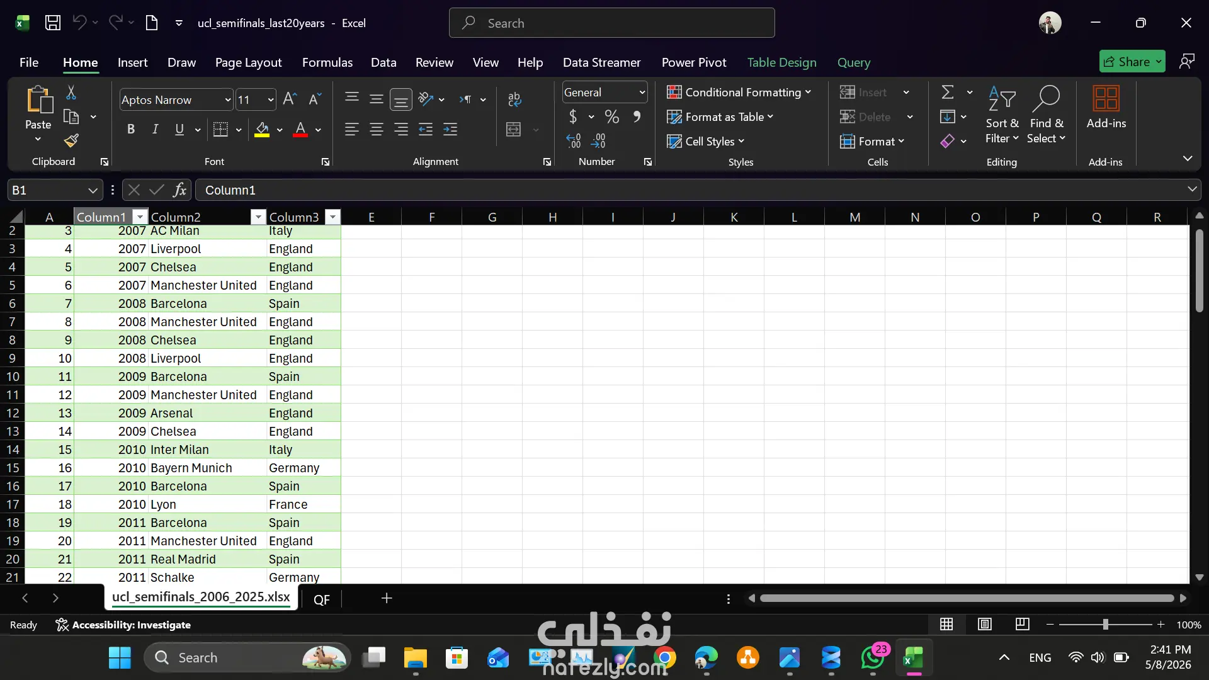Screen dimensions: 1209x680
Task: Apply Comma Style format
Action: pos(637,116)
